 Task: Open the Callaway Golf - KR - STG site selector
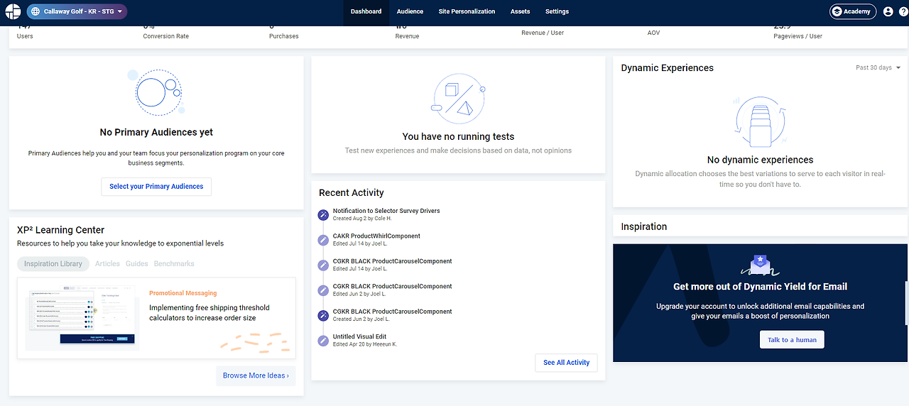[77, 11]
